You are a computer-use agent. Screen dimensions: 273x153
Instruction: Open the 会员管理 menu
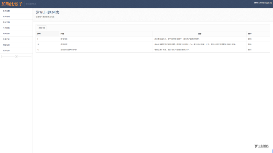pyautogui.click(x=6, y=16)
